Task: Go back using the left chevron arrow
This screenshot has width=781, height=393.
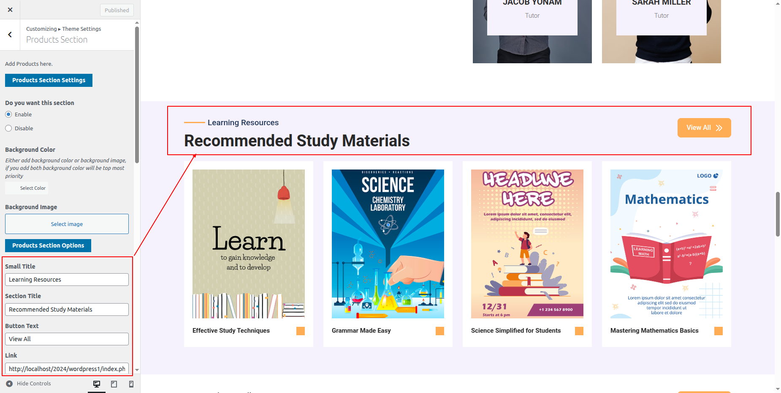Action: point(10,35)
